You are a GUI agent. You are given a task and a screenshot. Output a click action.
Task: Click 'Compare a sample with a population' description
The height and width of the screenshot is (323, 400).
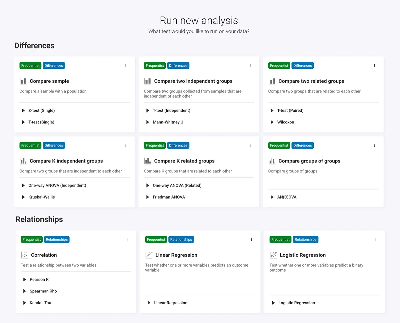coord(53,91)
